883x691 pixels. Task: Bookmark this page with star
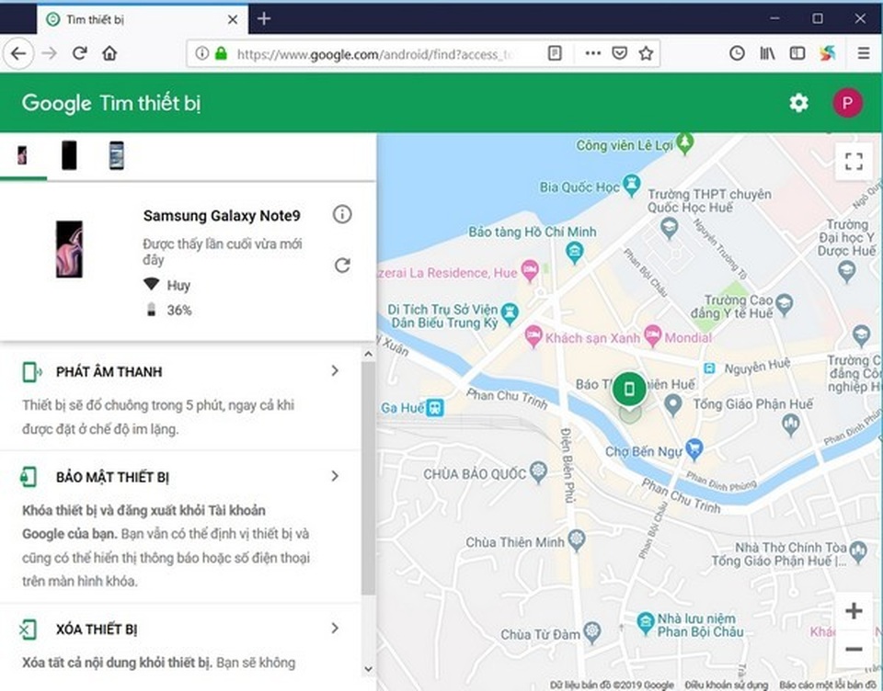click(x=646, y=53)
